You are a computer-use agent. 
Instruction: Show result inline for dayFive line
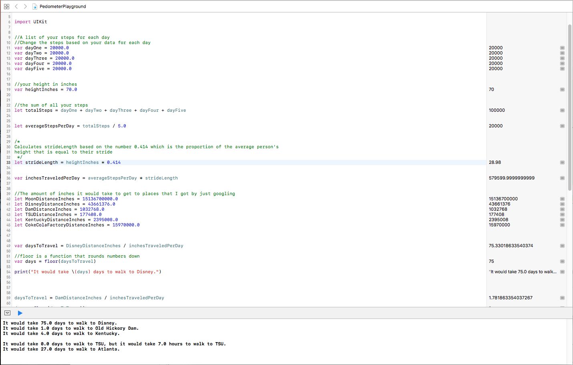click(562, 69)
